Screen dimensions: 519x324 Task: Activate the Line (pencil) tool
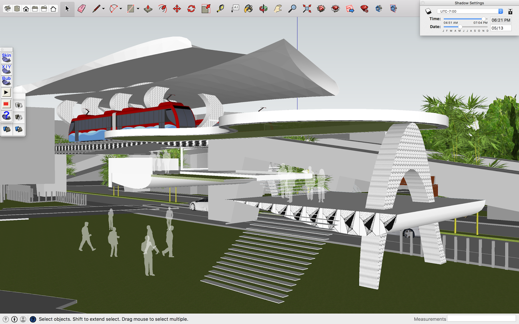click(x=97, y=9)
